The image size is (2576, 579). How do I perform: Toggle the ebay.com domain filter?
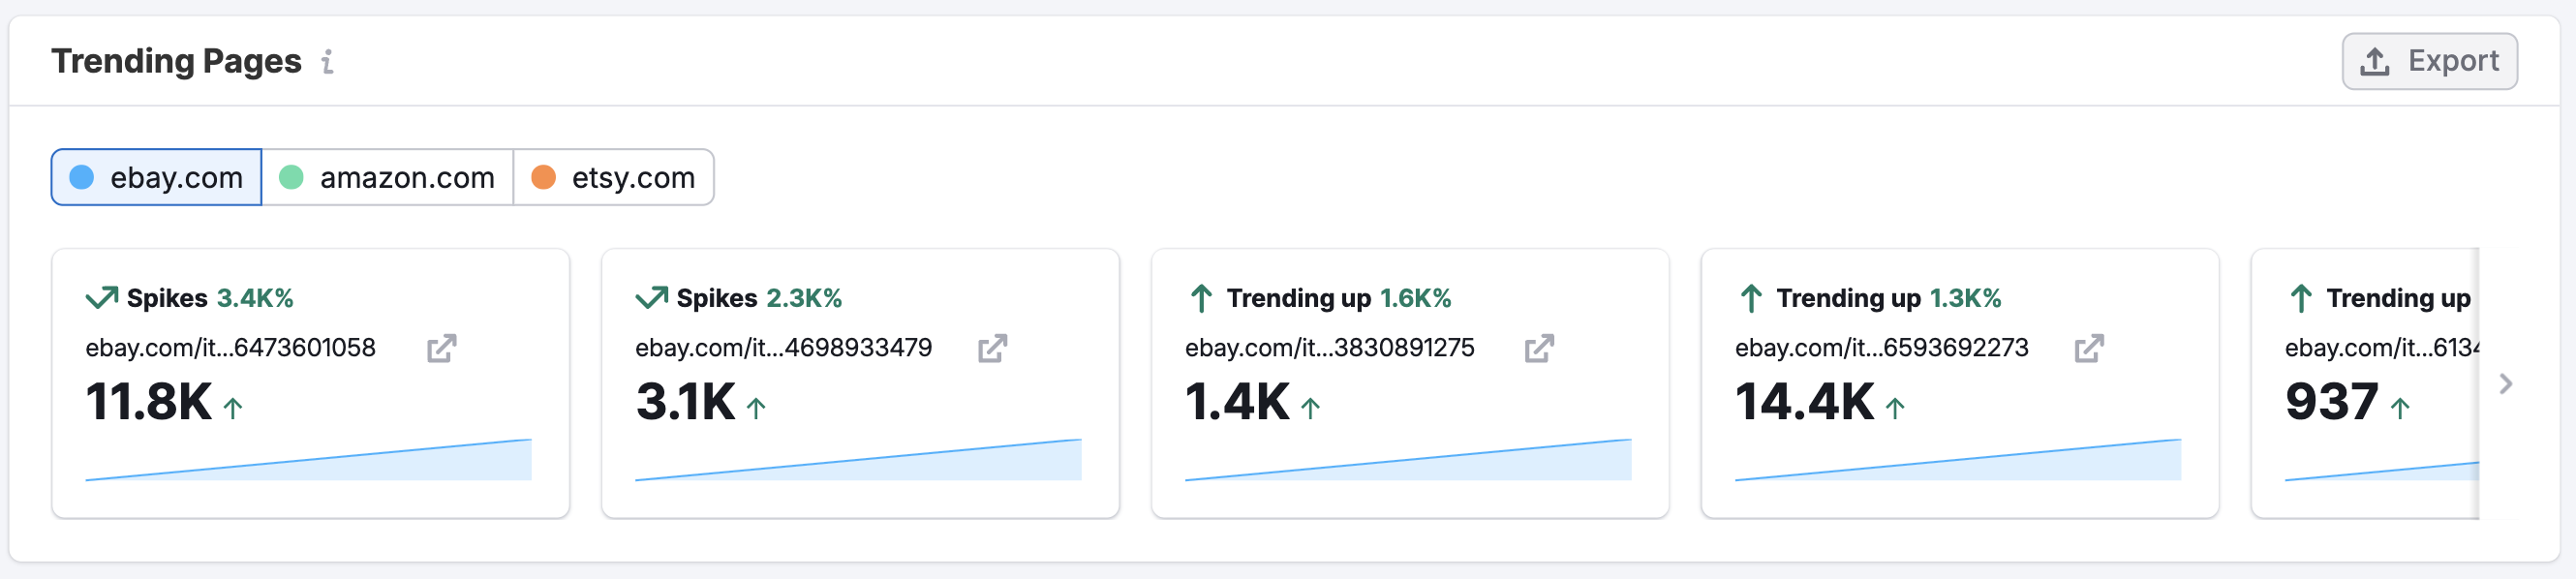point(155,177)
